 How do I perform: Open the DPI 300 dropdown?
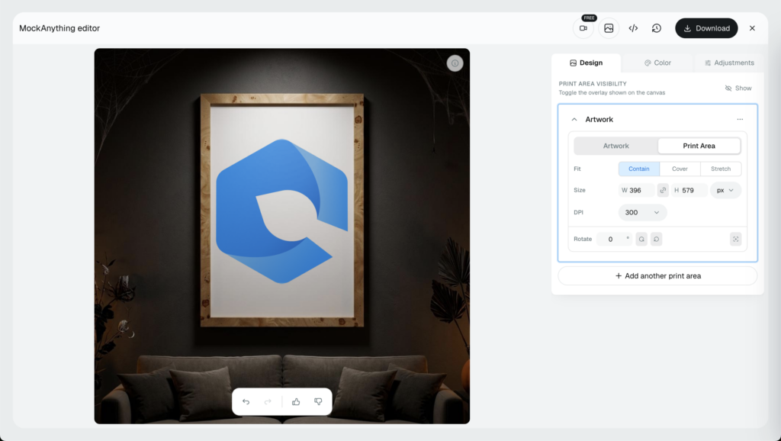tap(642, 212)
